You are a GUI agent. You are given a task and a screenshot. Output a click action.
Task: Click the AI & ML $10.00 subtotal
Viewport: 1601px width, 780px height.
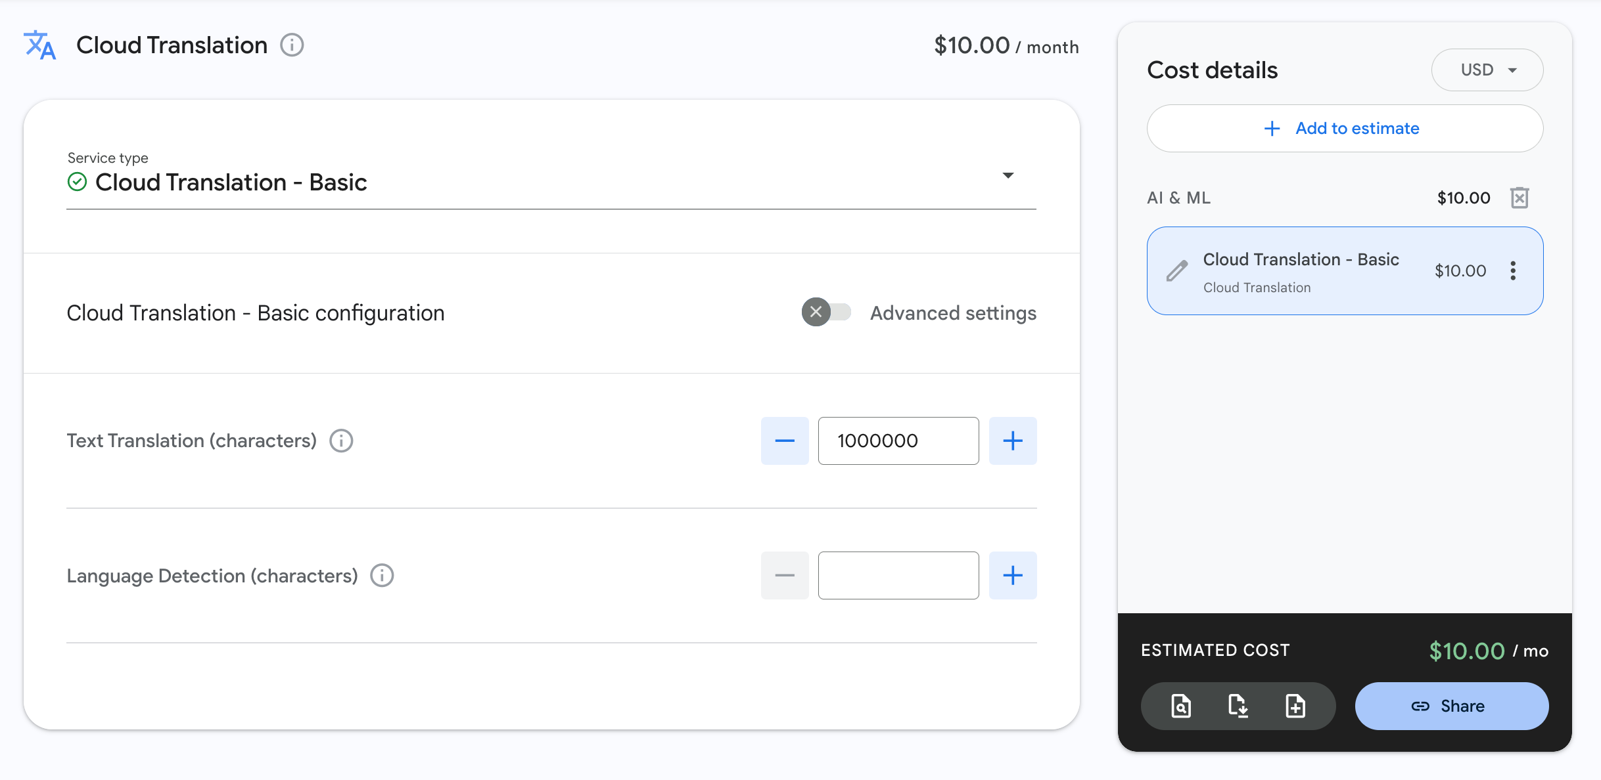coord(1464,198)
